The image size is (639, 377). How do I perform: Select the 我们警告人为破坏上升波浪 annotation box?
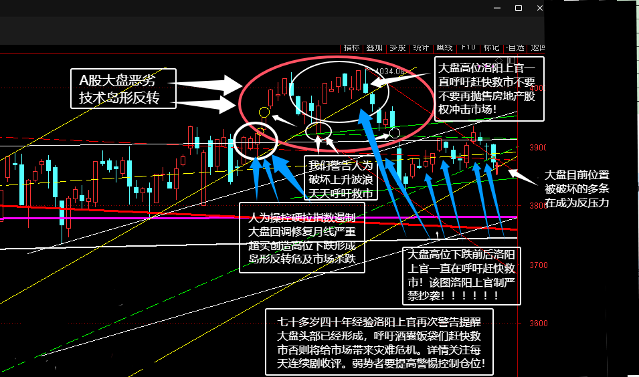click(341, 178)
